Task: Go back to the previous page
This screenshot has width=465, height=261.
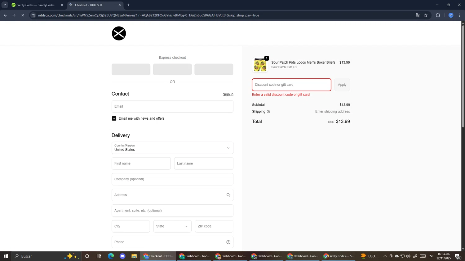Action: coord(5,15)
